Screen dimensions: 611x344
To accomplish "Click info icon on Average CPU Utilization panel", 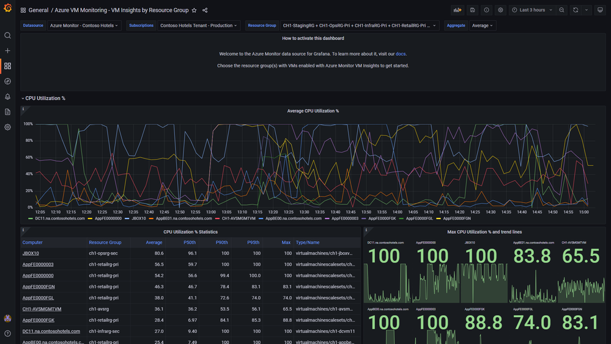I will click(23, 109).
